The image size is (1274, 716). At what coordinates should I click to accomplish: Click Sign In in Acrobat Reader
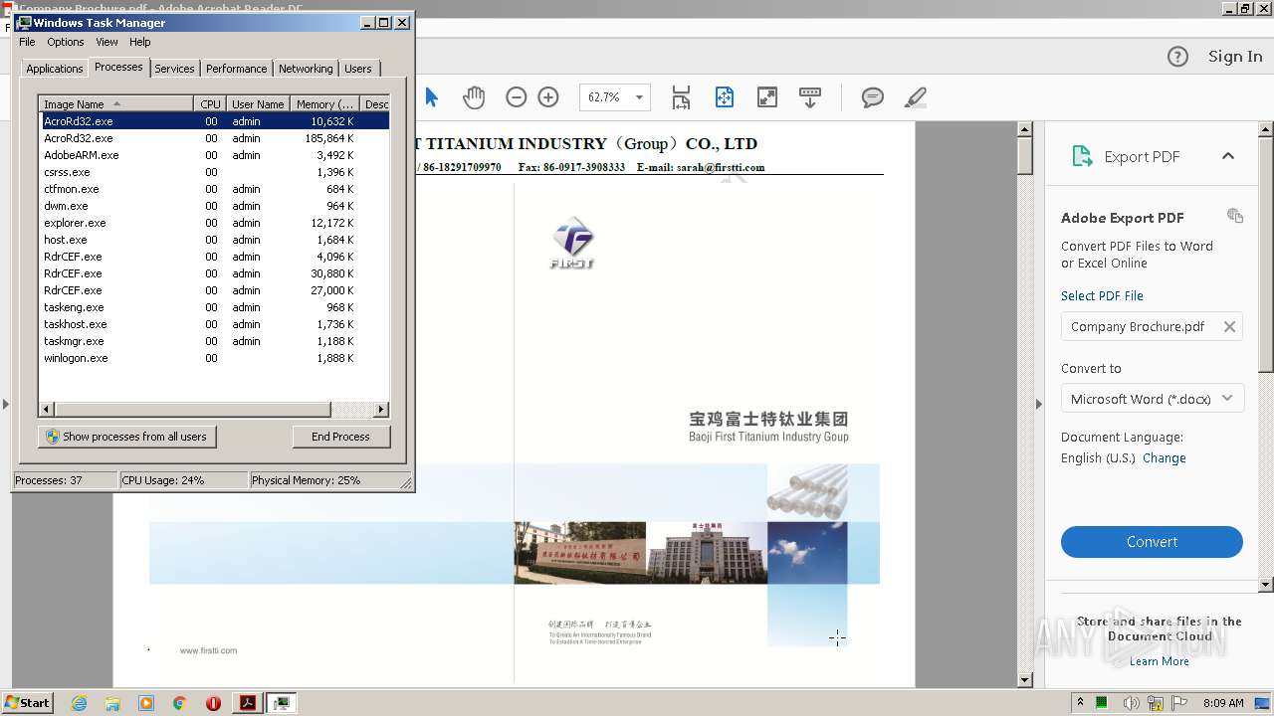(x=1235, y=57)
